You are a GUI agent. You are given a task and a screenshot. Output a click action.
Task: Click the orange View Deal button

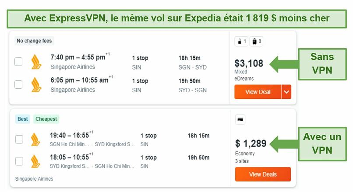[x=258, y=92]
